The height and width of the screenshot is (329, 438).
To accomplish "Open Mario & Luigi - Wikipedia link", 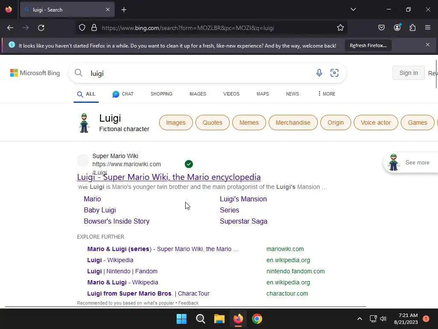I will coord(123,283).
